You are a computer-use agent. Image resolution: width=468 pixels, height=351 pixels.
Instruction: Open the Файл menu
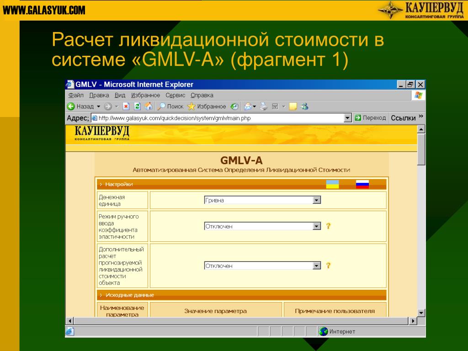tap(76, 95)
